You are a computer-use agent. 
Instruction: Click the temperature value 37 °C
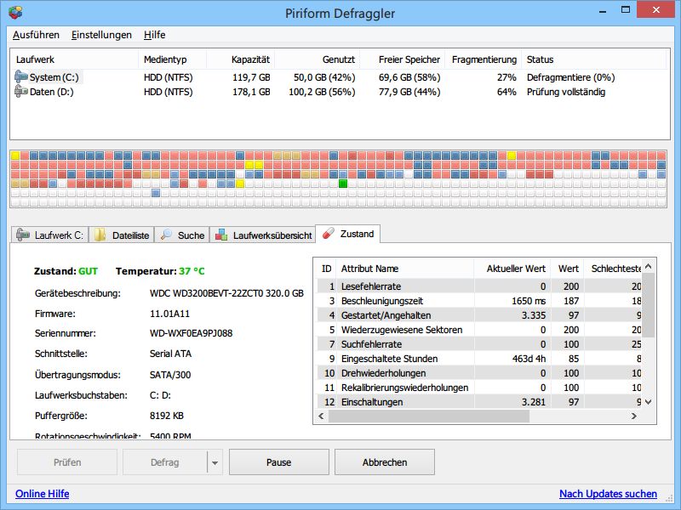coord(192,271)
